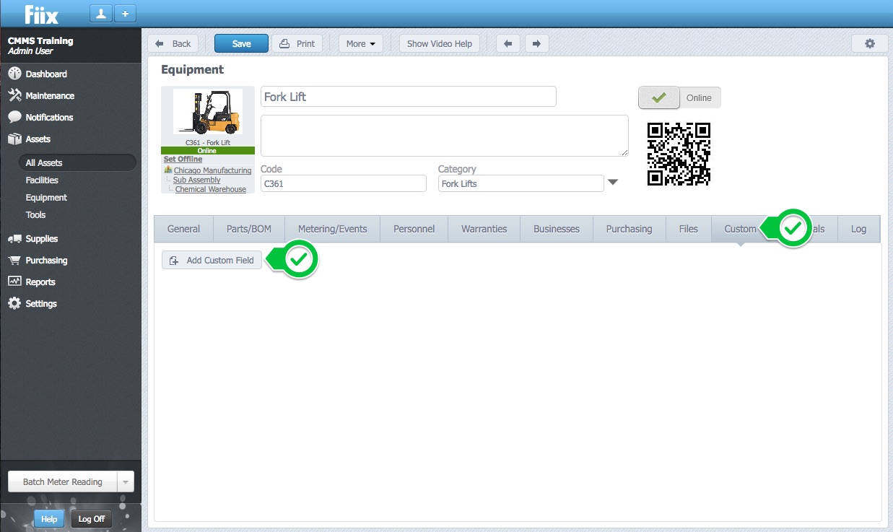
Task: Open Dashboard from sidebar
Action: pos(46,74)
